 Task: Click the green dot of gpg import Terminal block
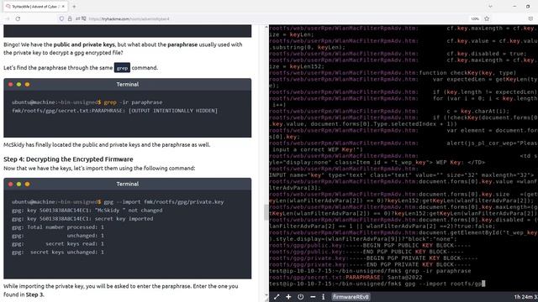click(x=18, y=185)
